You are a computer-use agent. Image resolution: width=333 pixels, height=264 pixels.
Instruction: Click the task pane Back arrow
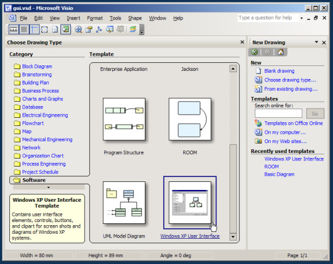[255, 52]
